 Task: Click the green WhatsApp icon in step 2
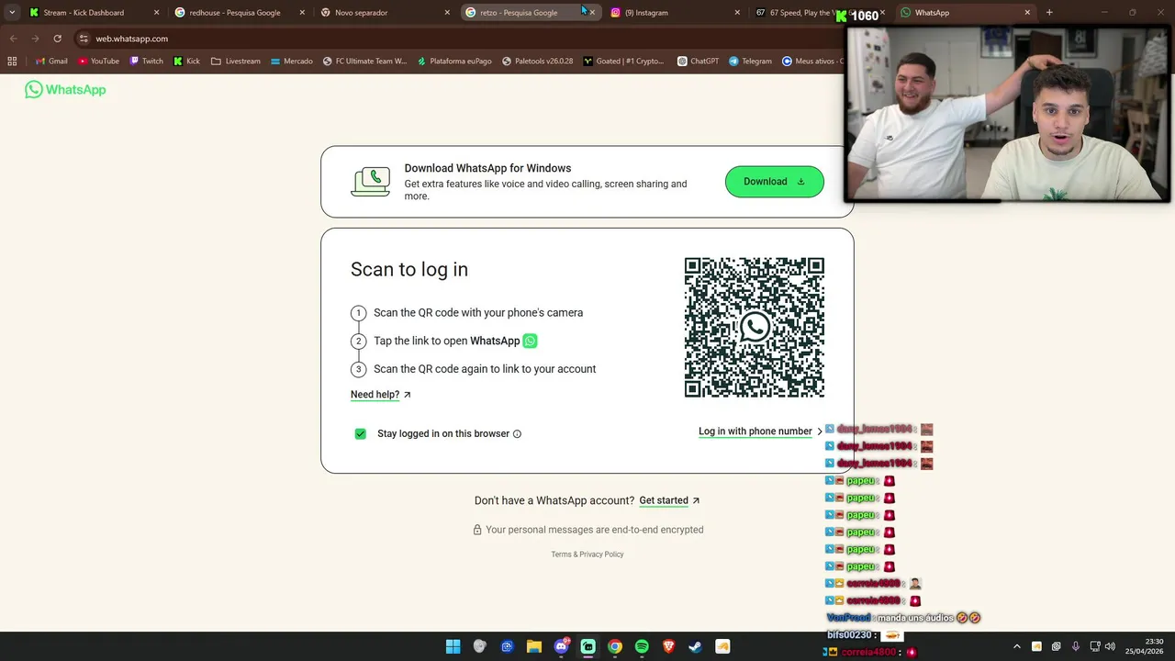(530, 341)
